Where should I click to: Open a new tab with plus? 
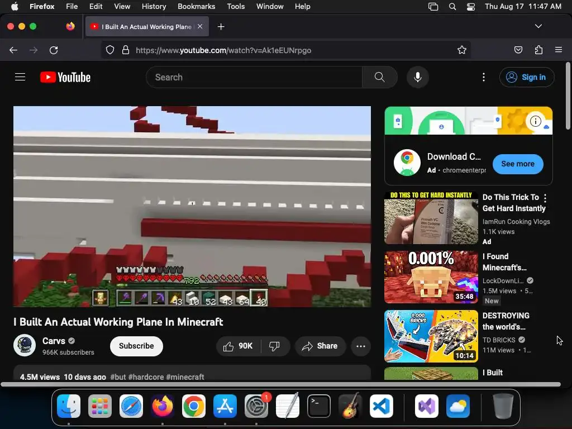click(x=221, y=27)
